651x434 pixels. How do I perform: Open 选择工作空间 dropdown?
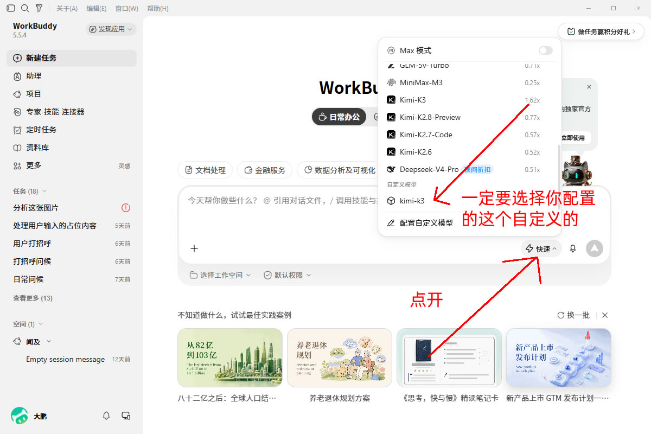[220, 275]
